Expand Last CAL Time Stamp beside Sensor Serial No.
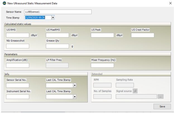 (75, 85)
